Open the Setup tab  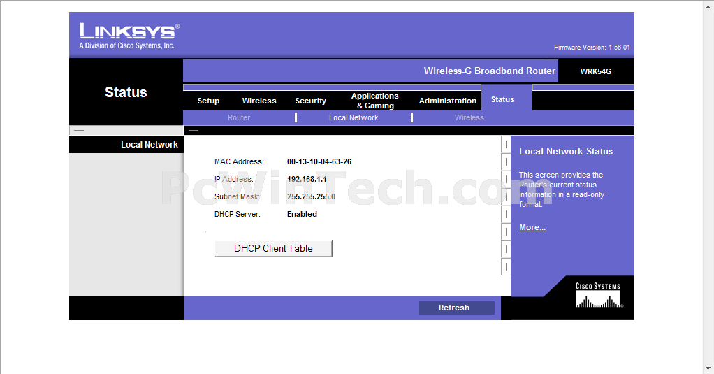click(208, 101)
